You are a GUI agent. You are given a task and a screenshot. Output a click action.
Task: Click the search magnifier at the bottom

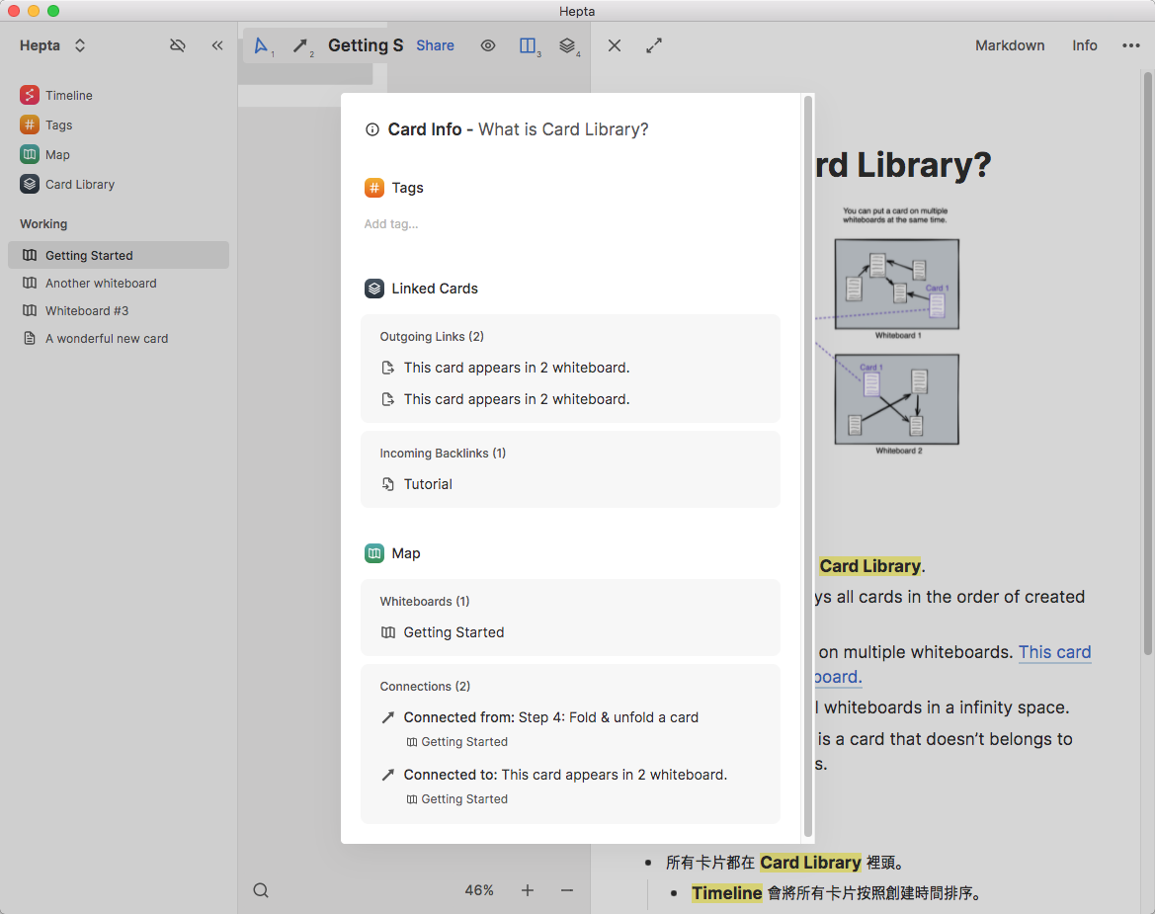tap(261, 890)
